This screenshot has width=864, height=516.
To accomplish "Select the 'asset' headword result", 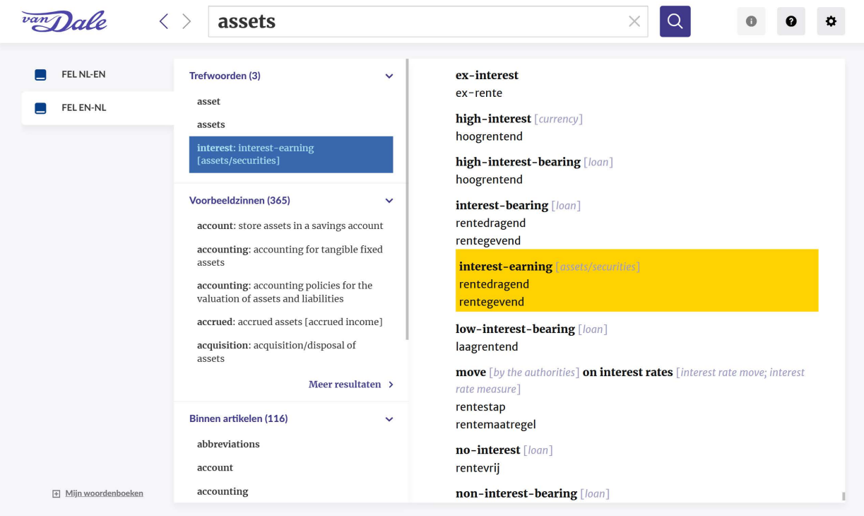I will point(209,101).
